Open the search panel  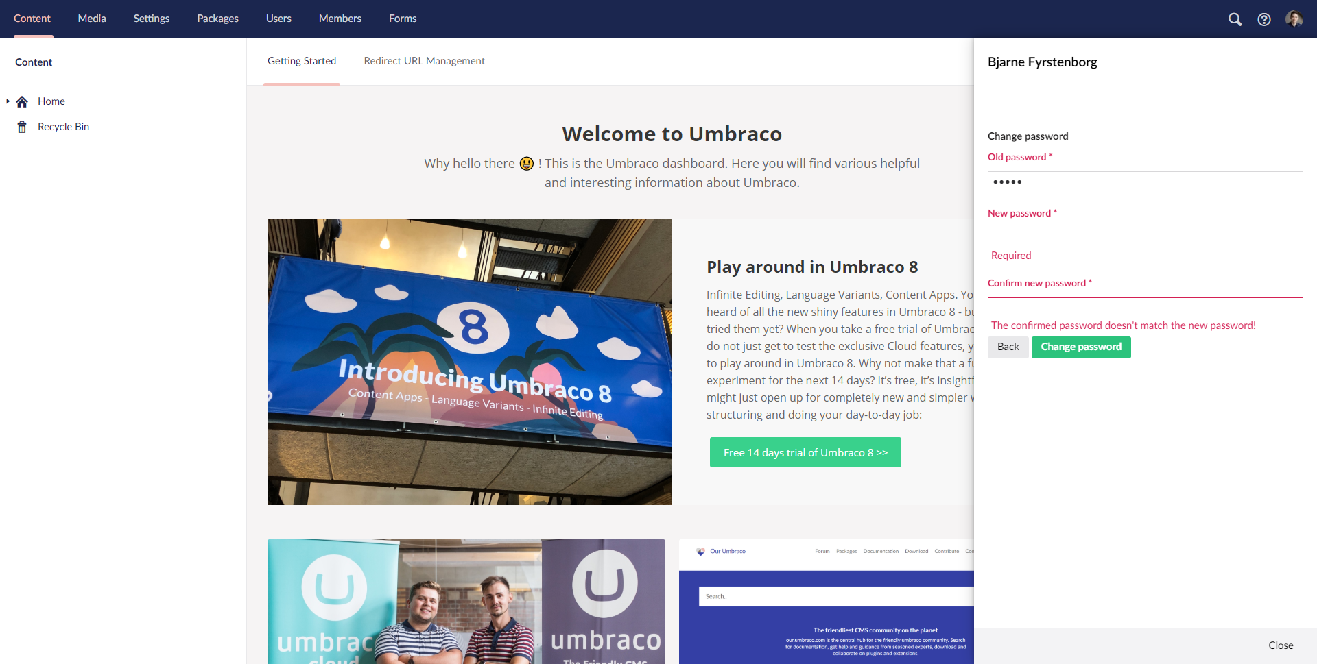[1235, 19]
